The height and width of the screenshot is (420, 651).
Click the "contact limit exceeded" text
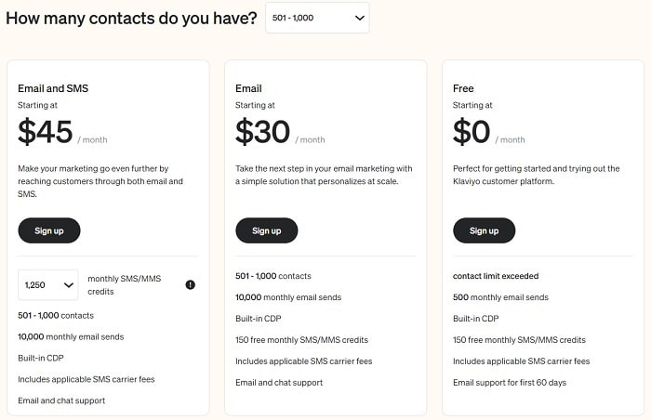pyautogui.click(x=496, y=276)
